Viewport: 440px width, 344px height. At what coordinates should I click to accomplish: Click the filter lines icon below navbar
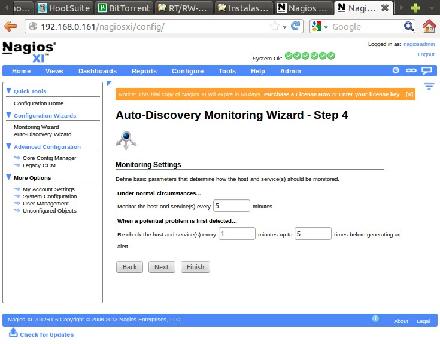(429, 87)
